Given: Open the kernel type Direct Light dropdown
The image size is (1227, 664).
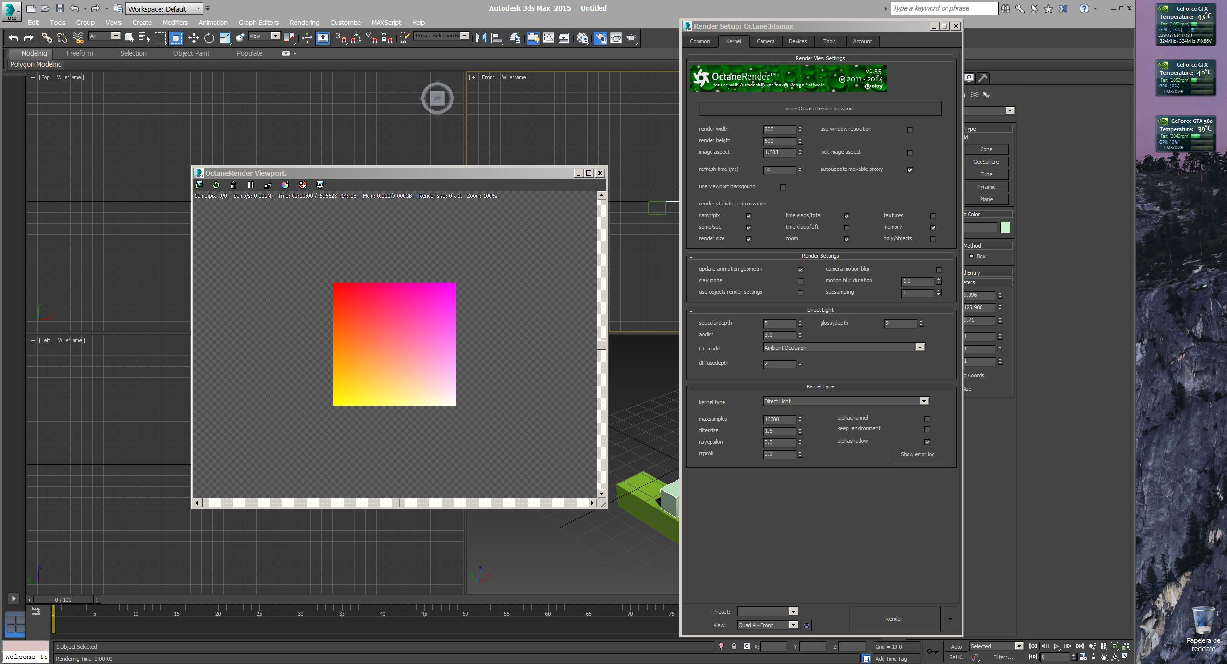Looking at the screenshot, I should (923, 401).
